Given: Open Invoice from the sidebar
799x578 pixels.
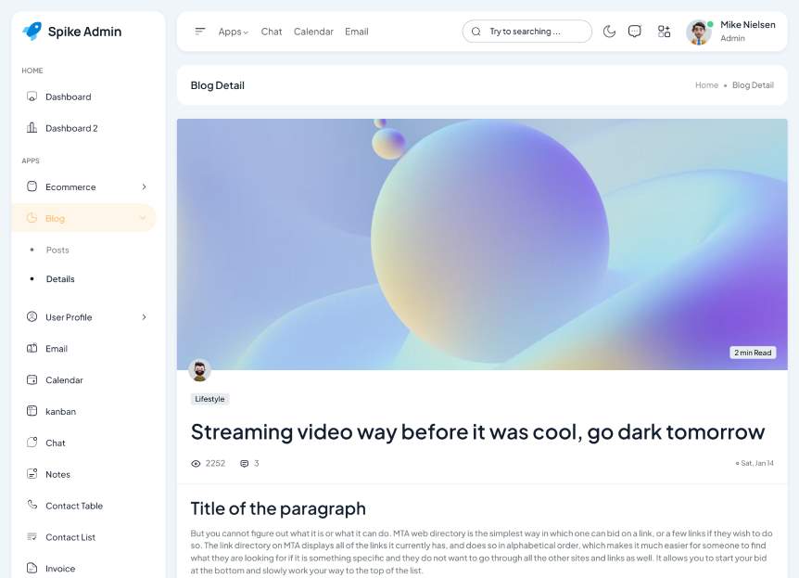Looking at the screenshot, I should tap(60, 568).
